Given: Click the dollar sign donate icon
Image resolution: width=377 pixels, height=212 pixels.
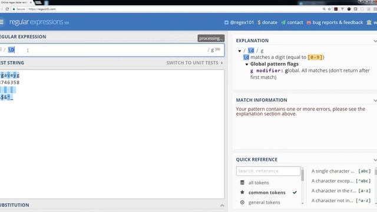Looking at the screenshot, I should (x=259, y=22).
